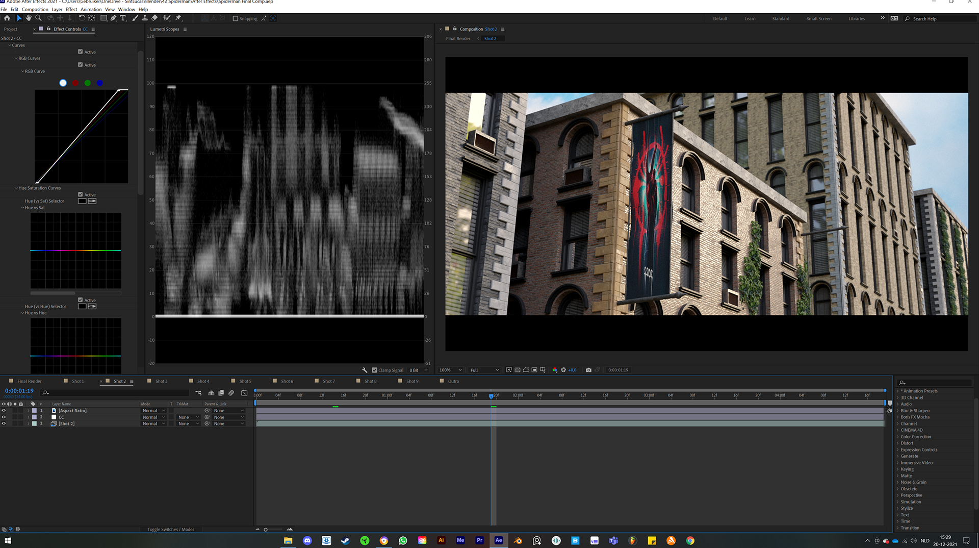Screen dimensions: 979x548
Task: Open the Full resolution dropdown
Action: coord(484,370)
